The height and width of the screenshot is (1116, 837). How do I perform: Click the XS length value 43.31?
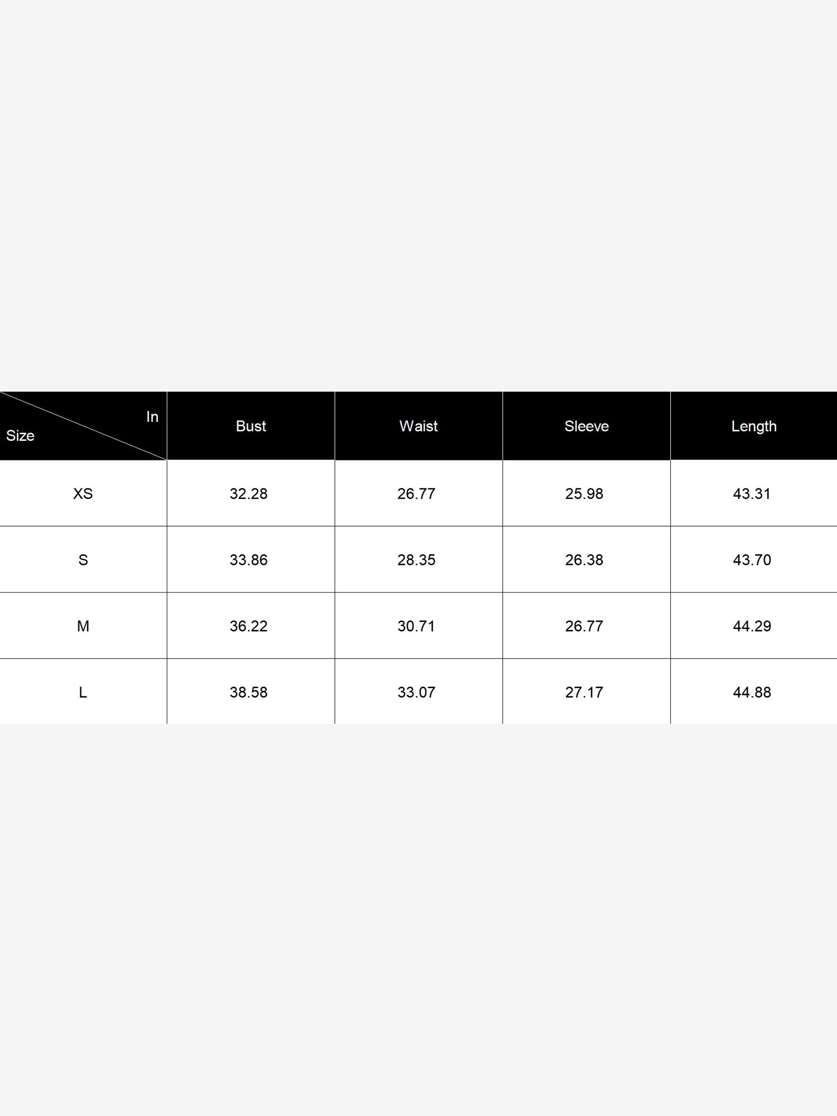pyautogui.click(x=752, y=494)
